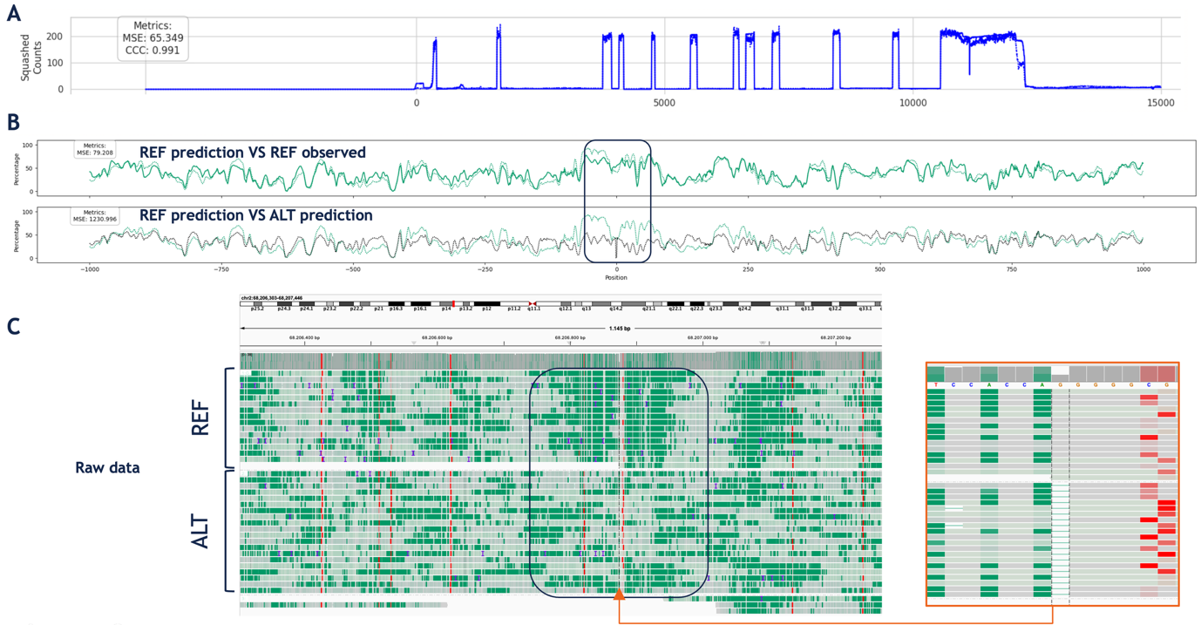Click cytoband label p11.2
The height and width of the screenshot is (625, 1201).
514,309
